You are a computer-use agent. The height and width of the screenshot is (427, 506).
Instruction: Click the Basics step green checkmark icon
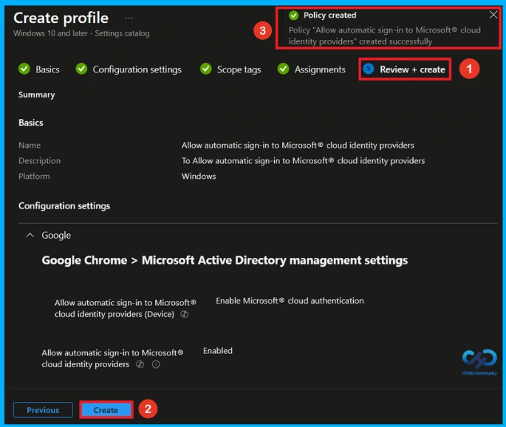tap(24, 69)
